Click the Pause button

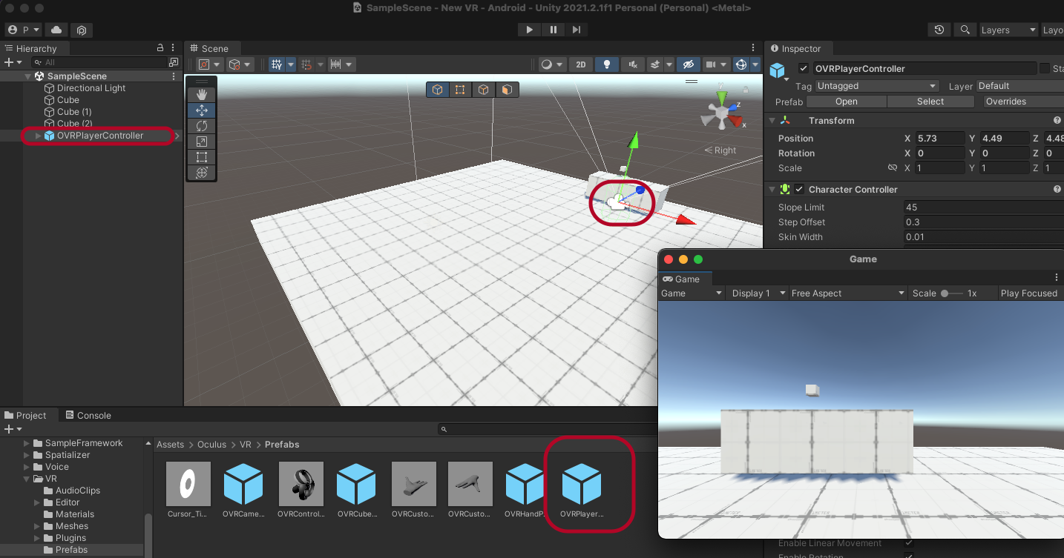coord(554,30)
